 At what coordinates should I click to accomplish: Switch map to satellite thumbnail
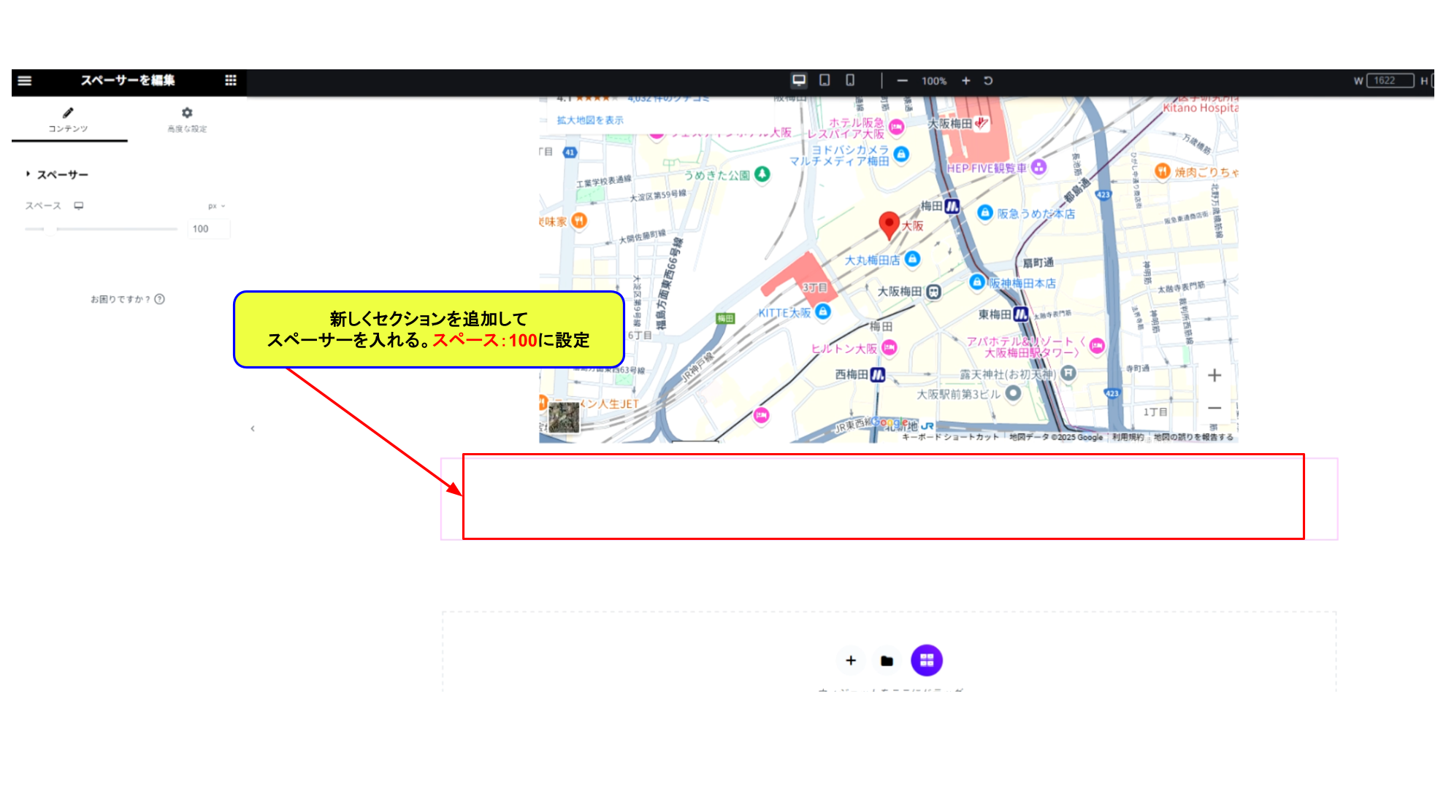(564, 418)
